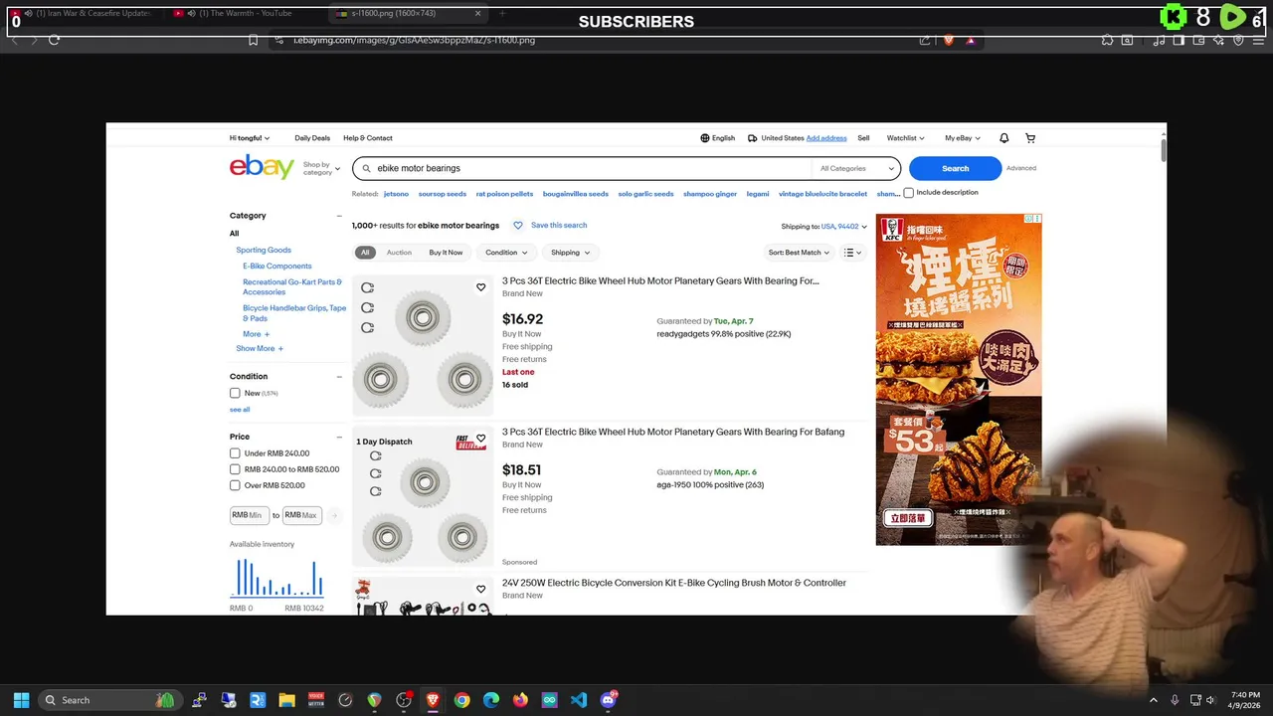
Task: Select the Auction filter tab
Action: coord(399,253)
